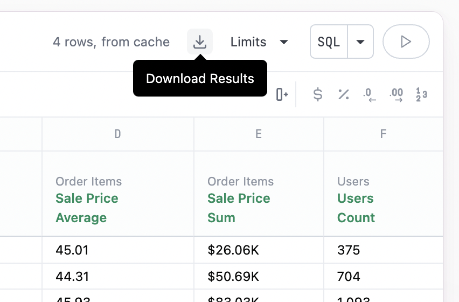Viewport: 459px width, 302px height.
Task: Click the SQL button
Action: (329, 42)
